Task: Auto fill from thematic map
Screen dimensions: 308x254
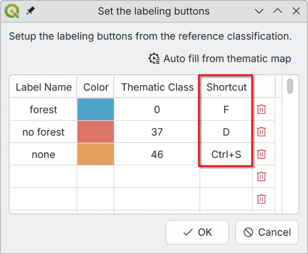Action: (220, 59)
